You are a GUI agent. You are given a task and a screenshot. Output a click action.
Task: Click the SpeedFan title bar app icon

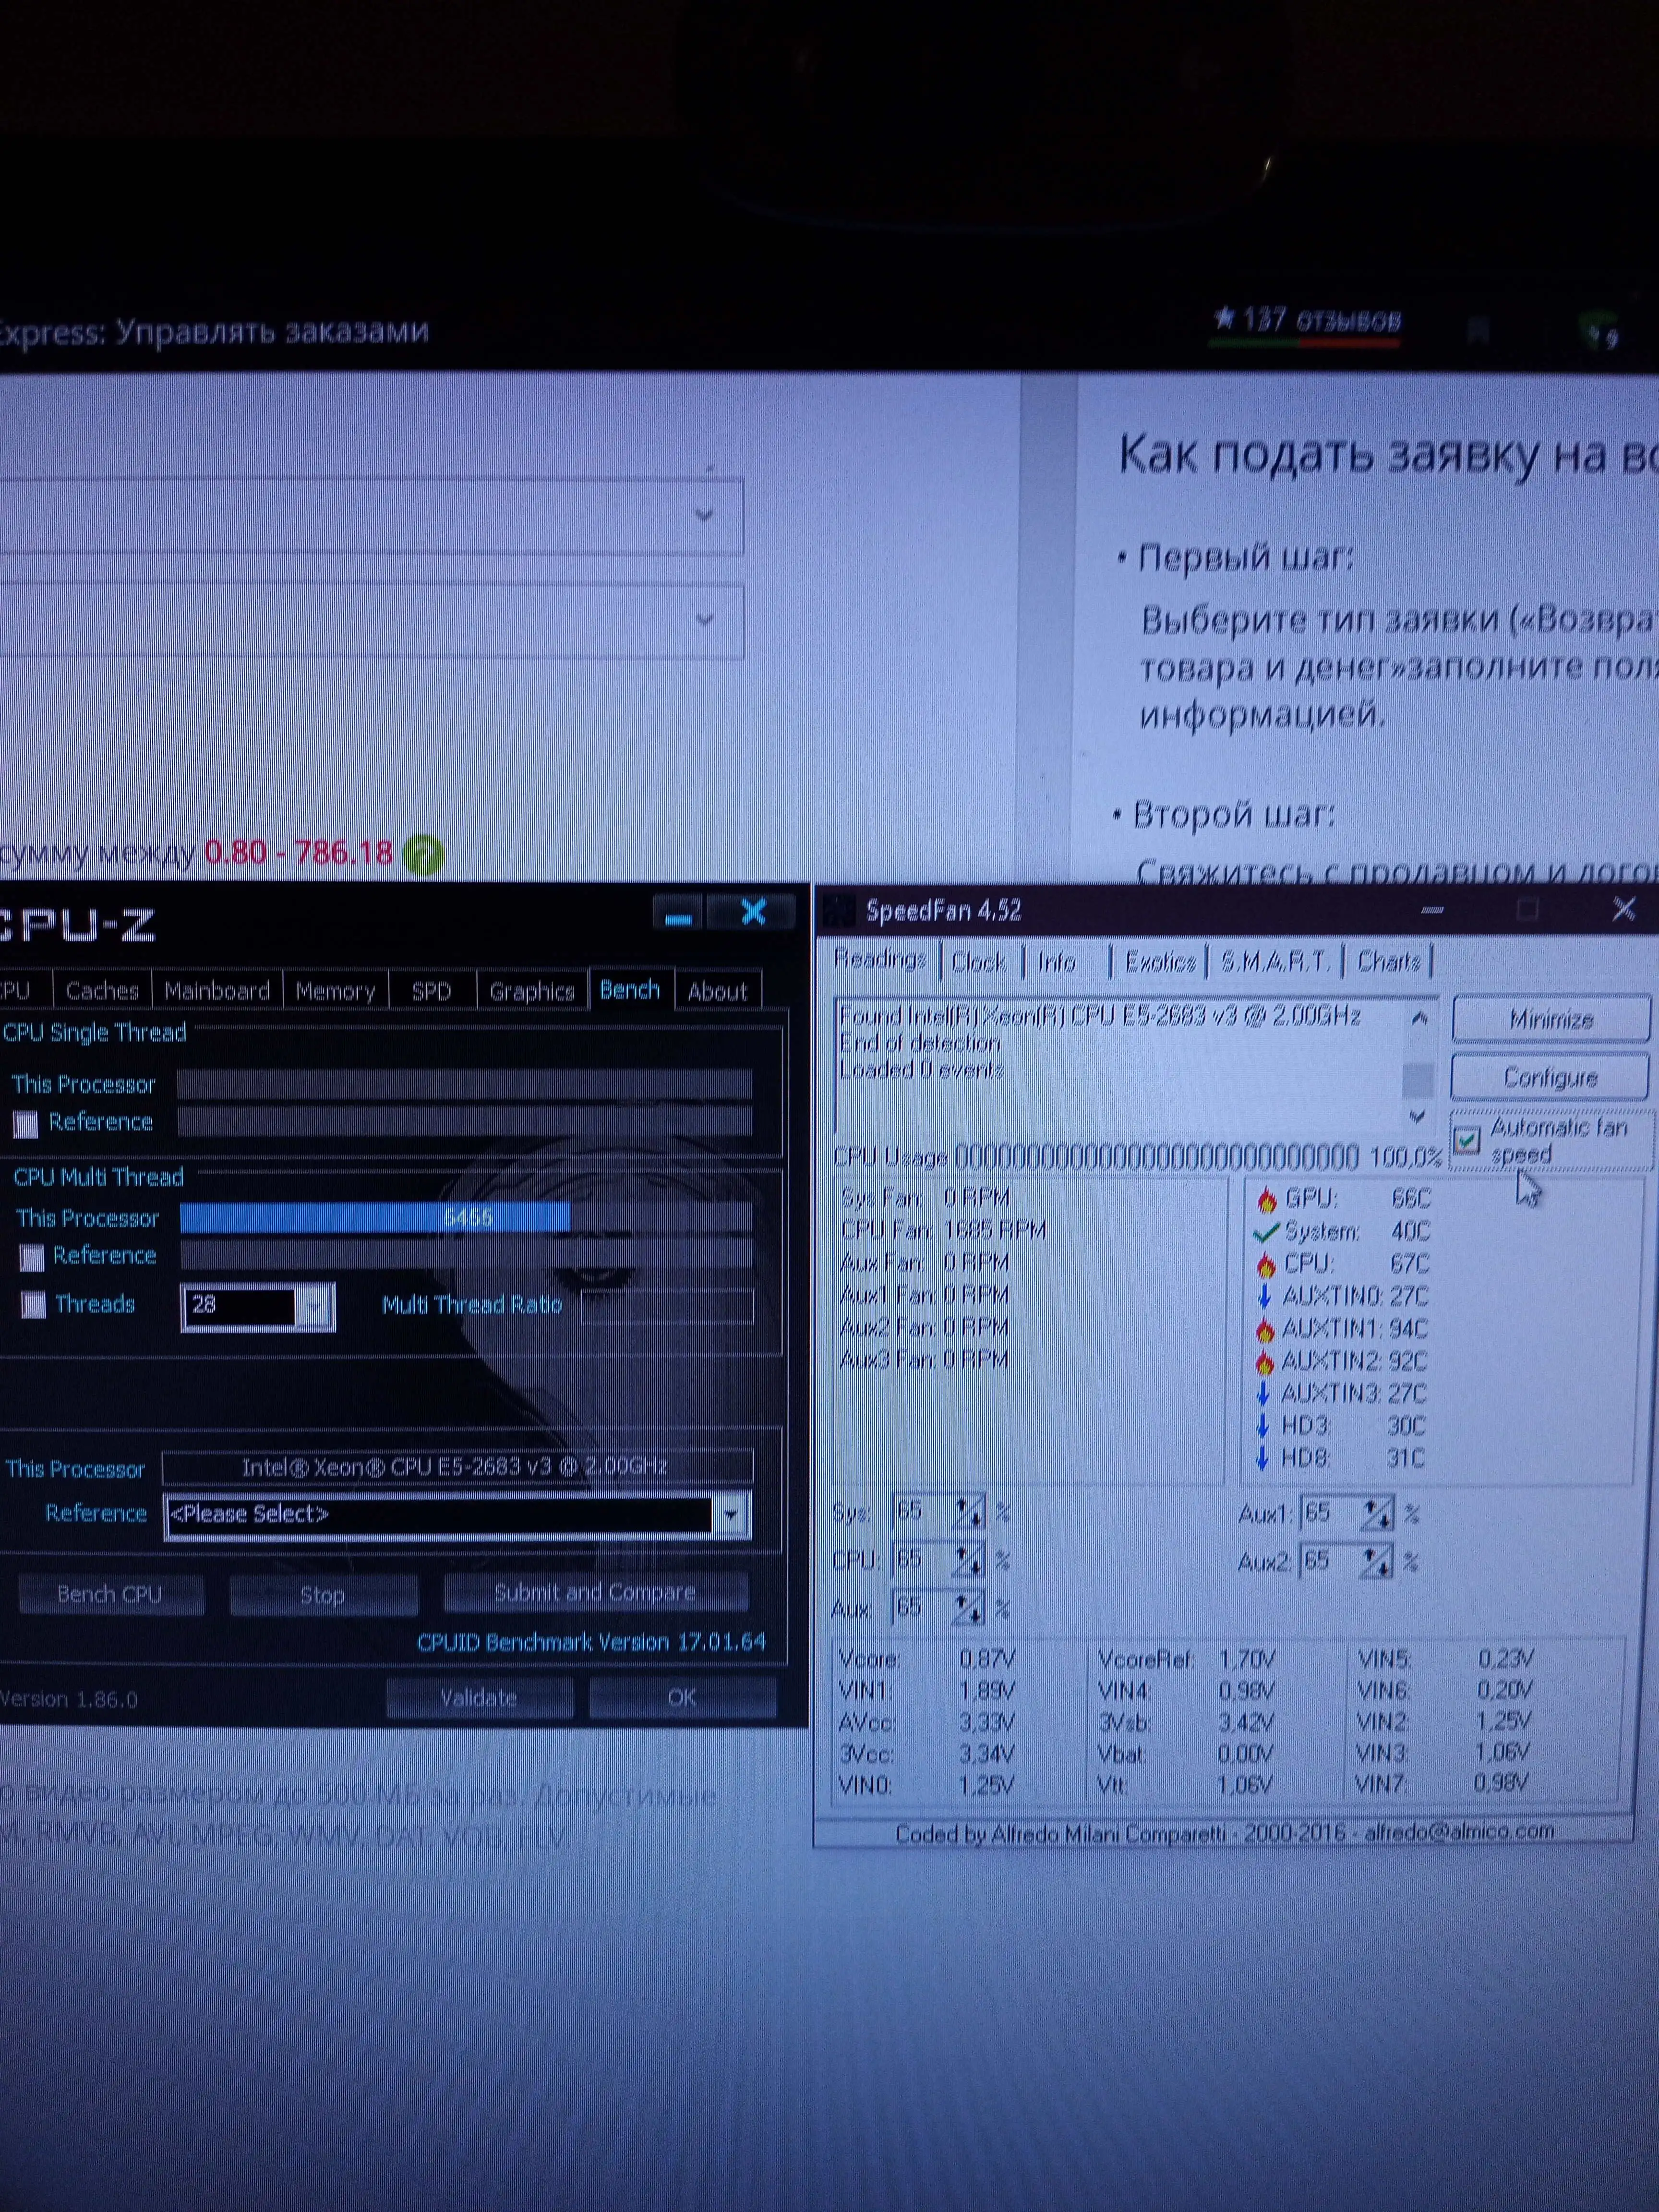tap(839, 911)
